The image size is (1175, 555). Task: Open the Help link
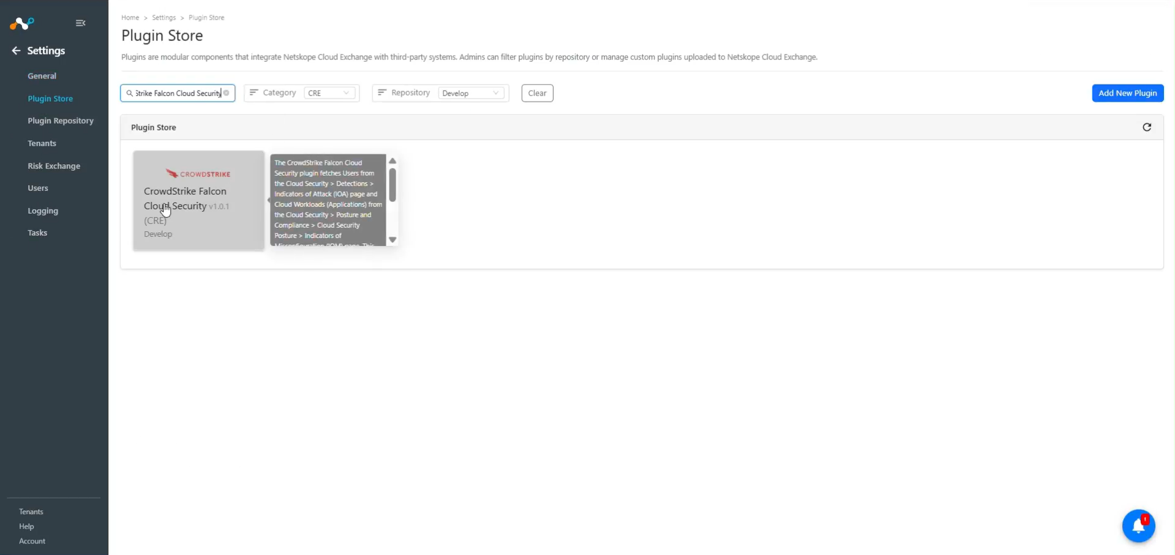[x=26, y=526]
